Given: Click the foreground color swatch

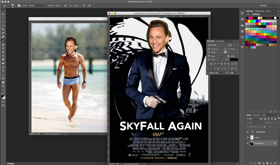Looking at the screenshot, I should tap(2, 96).
